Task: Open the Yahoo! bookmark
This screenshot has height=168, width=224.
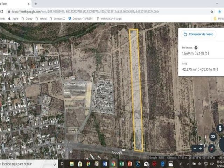Action: (41, 19)
